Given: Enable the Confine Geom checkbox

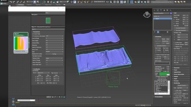Looking at the screenshot, I should pos(174,43).
